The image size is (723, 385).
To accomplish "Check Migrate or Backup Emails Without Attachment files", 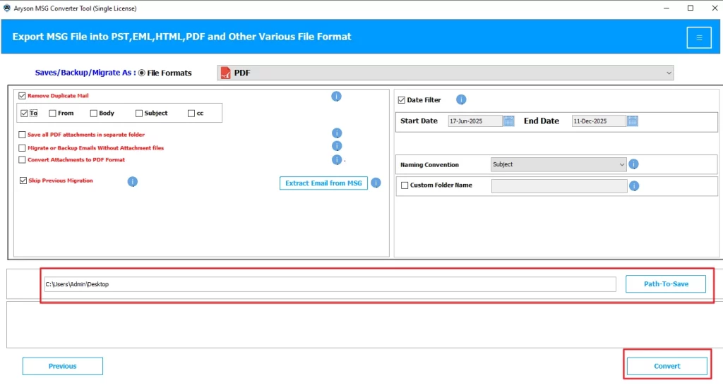I will click(22, 148).
